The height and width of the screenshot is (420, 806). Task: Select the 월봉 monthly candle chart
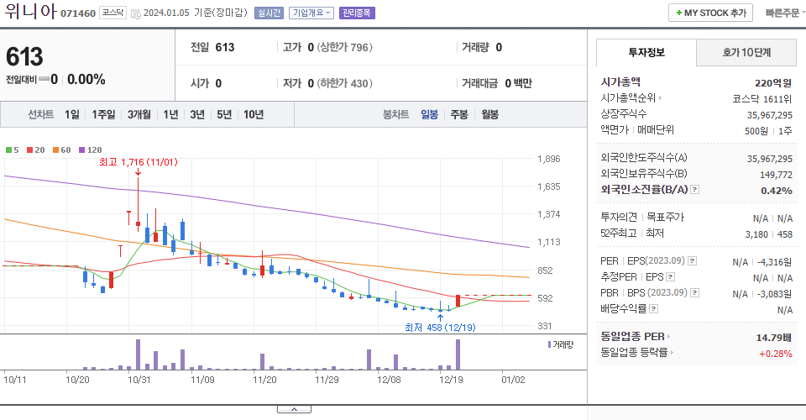[489, 114]
